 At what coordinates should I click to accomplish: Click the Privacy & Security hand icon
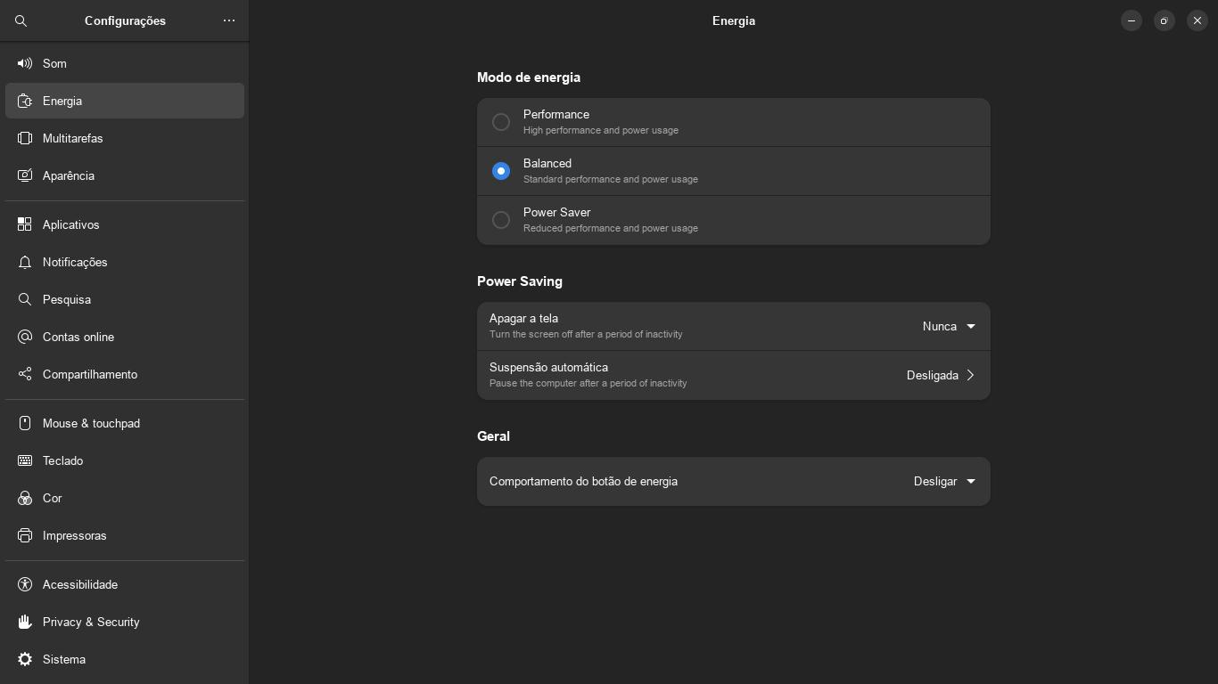(x=25, y=622)
